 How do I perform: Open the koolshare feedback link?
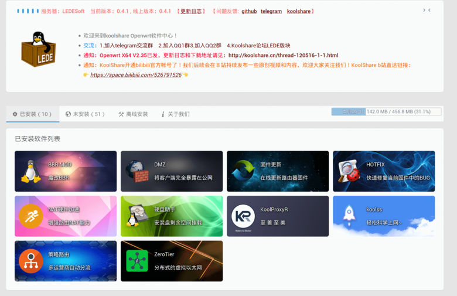[x=299, y=11]
